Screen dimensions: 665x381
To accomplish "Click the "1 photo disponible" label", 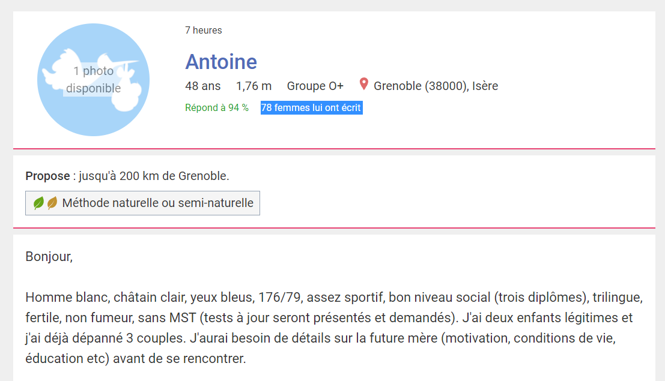I will pos(93,80).
